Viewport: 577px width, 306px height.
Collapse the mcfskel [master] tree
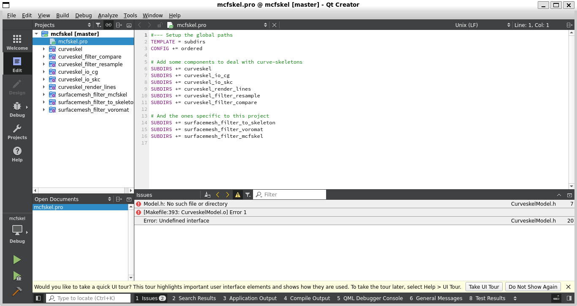36,34
